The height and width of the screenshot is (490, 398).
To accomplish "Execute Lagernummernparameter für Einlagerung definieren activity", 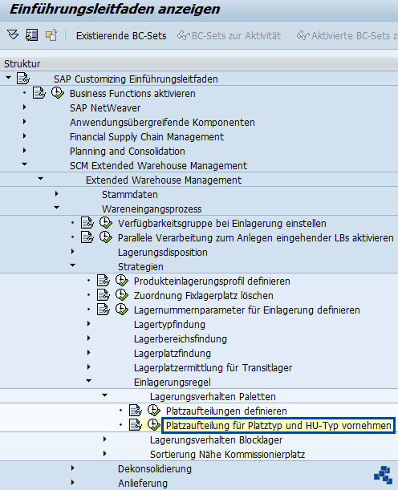I will click(x=122, y=310).
